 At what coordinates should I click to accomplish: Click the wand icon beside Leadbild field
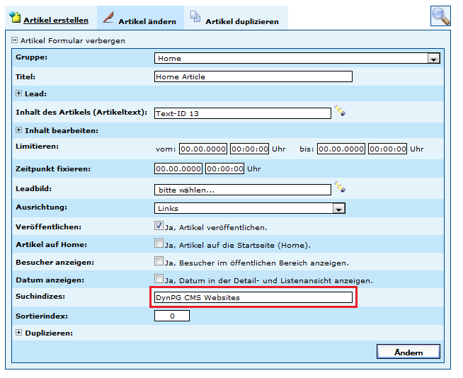pos(340,188)
